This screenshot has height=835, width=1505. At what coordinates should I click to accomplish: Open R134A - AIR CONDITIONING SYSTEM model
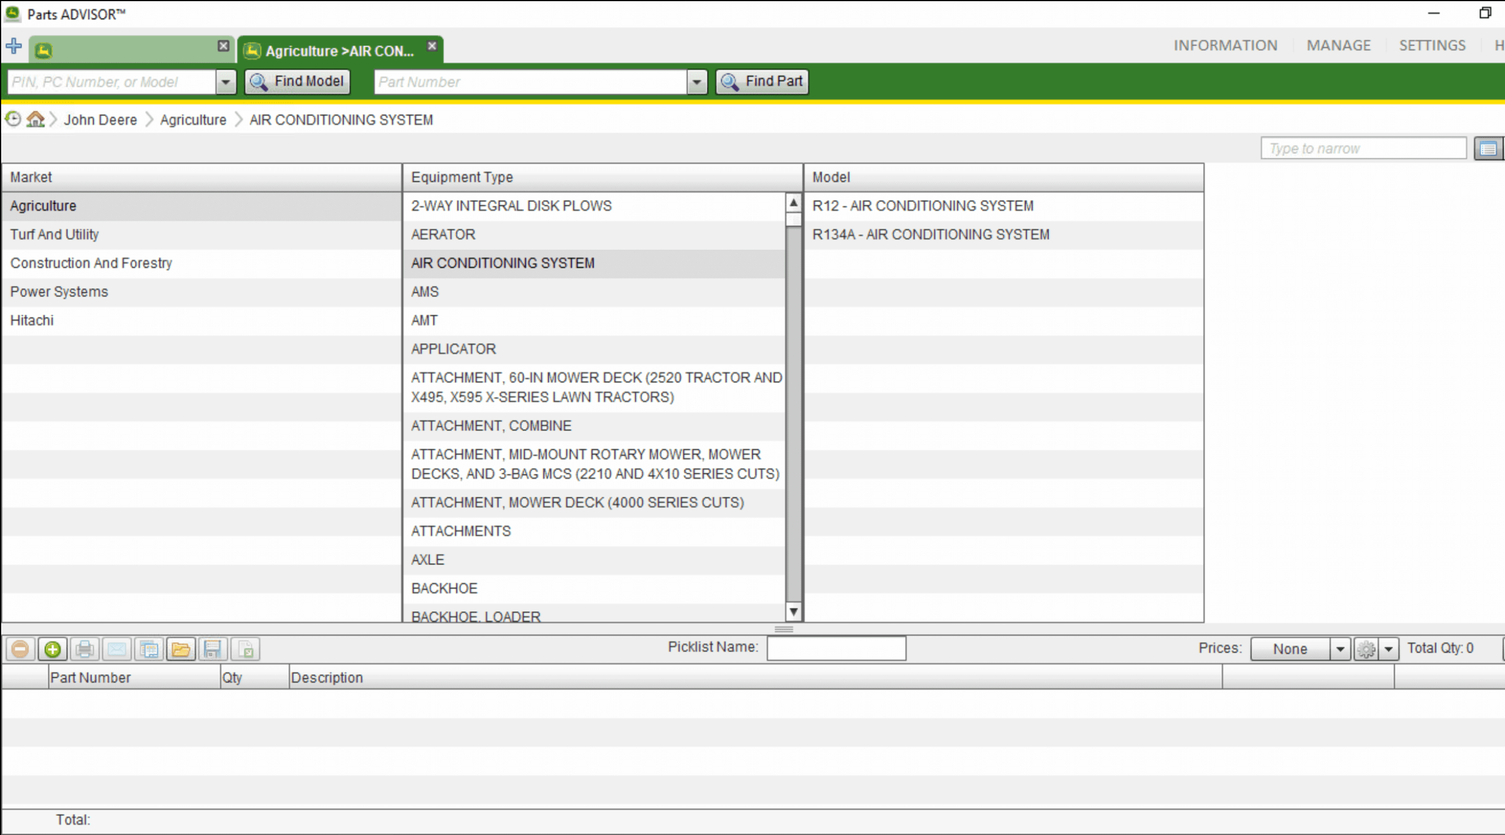(x=1004, y=234)
